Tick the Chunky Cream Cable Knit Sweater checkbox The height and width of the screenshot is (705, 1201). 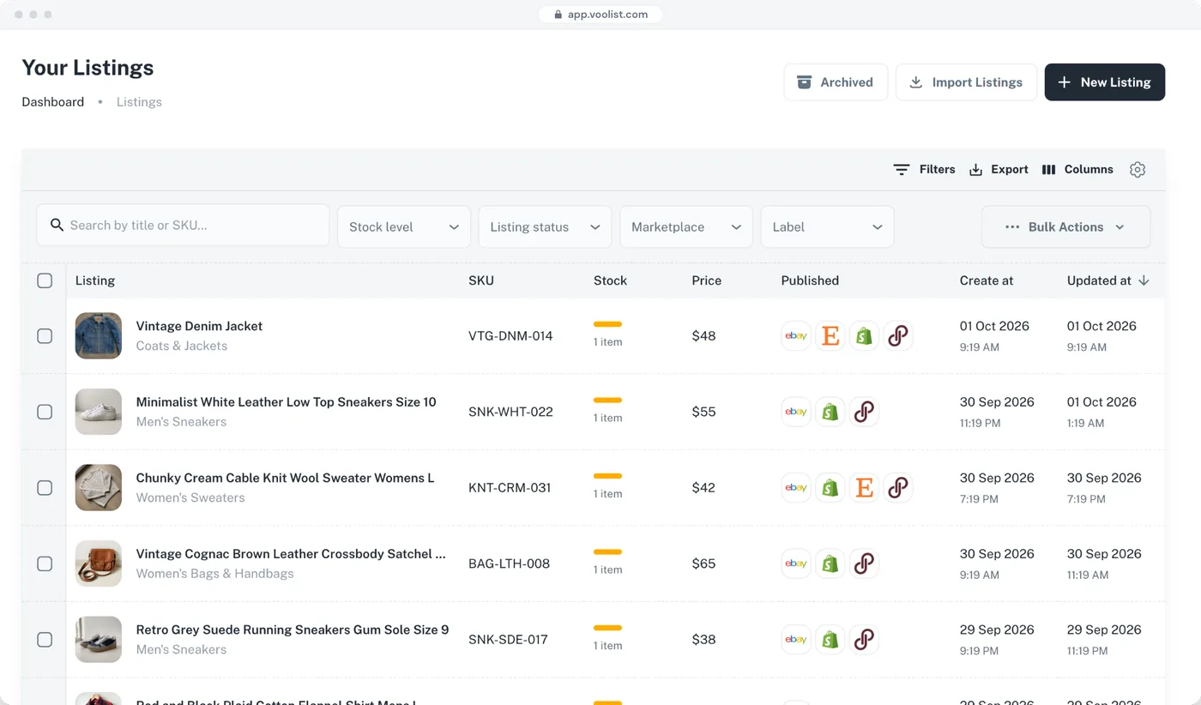click(x=45, y=488)
